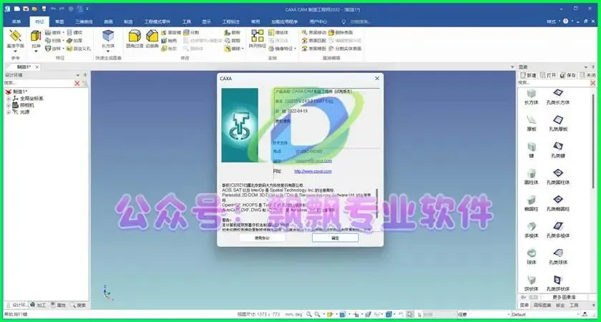The image size is (601, 322).
Task: Open the 任意 selection filter dropdown
Action: 508,315
